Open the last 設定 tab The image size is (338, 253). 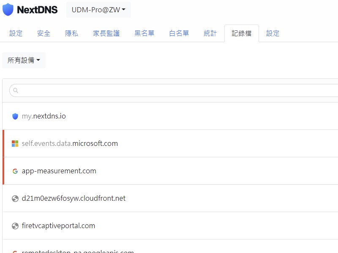[x=273, y=33]
